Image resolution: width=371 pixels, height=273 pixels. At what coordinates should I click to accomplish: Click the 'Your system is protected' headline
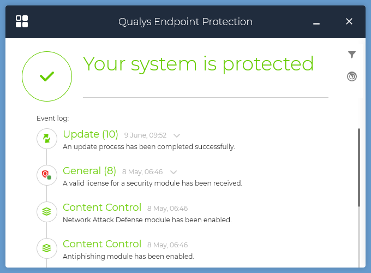pyautogui.click(x=198, y=64)
